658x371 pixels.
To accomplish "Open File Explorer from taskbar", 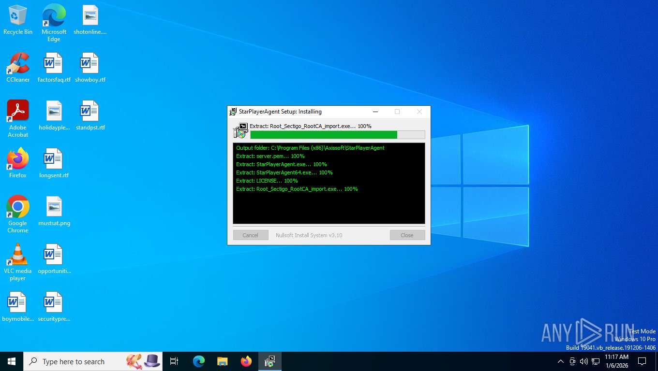I will (x=223, y=361).
